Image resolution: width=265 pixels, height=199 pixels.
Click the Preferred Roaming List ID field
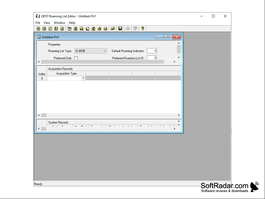point(152,58)
